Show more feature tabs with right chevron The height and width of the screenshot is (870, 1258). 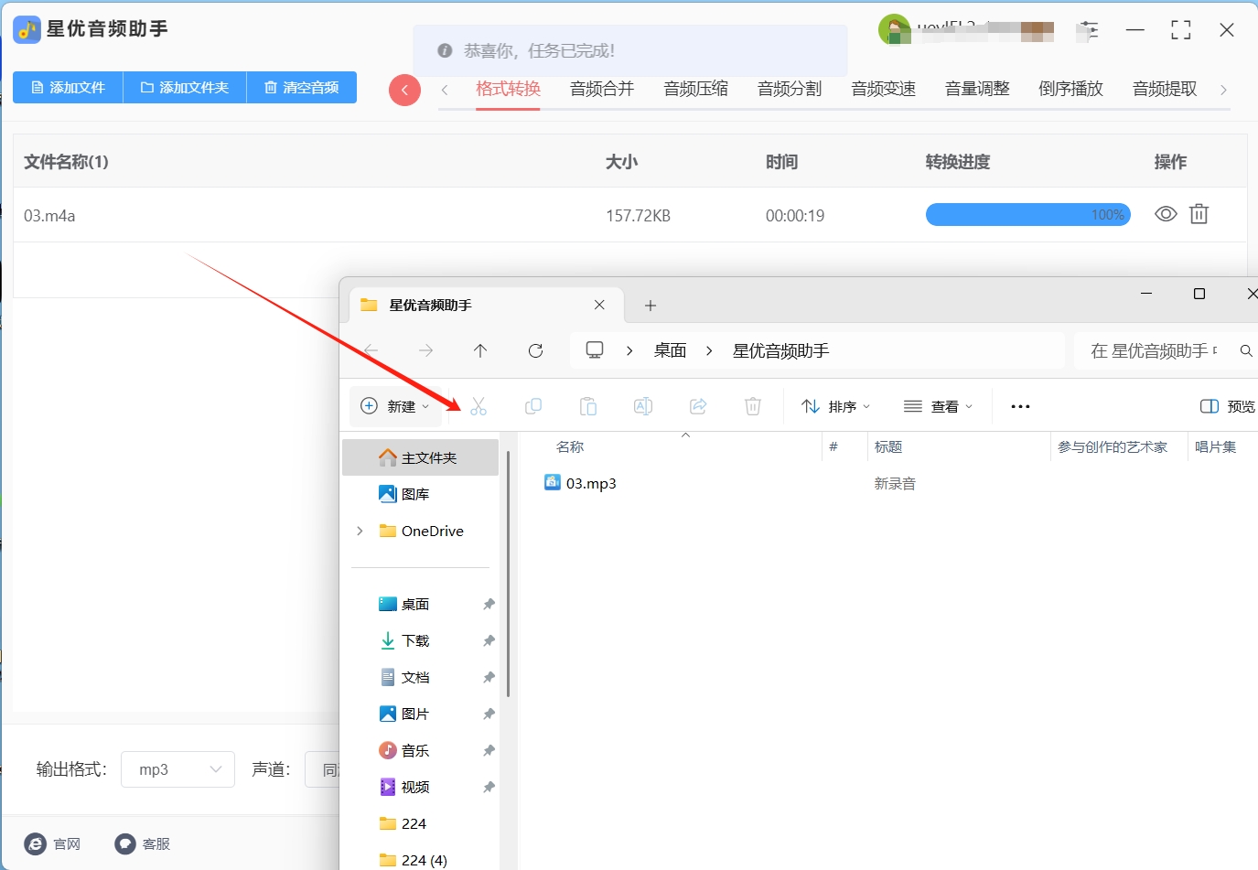coord(1223,90)
